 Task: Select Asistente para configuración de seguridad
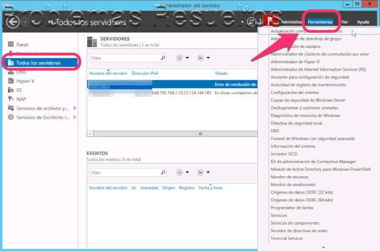pyautogui.click(x=310, y=77)
